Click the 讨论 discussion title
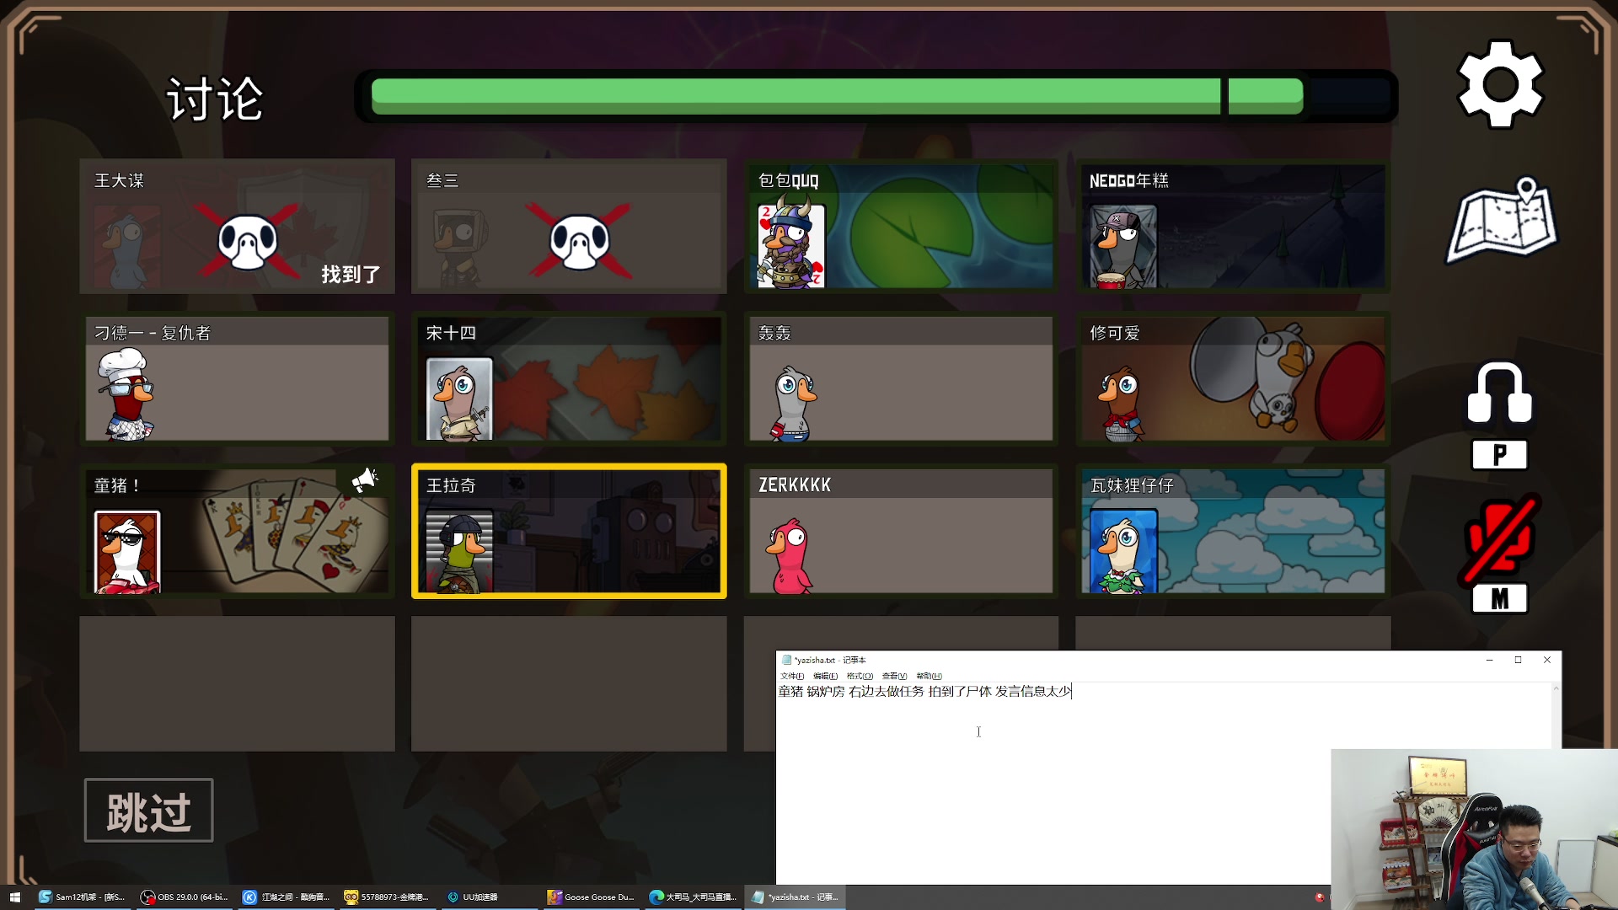 (215, 99)
